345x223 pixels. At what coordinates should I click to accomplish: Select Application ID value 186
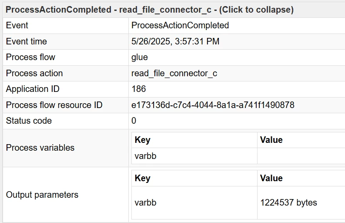[139, 89]
